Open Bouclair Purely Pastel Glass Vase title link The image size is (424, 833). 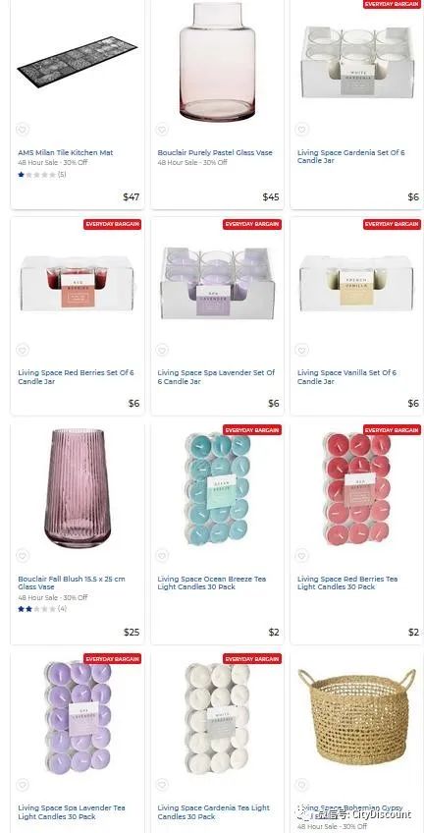(x=215, y=152)
